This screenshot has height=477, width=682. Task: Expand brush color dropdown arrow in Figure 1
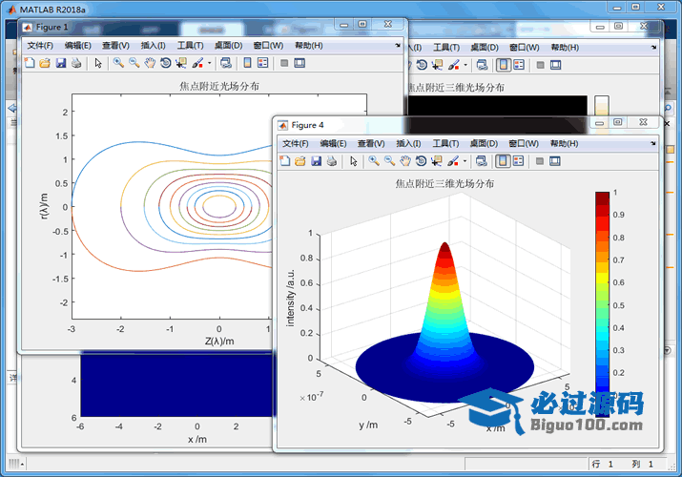click(209, 64)
